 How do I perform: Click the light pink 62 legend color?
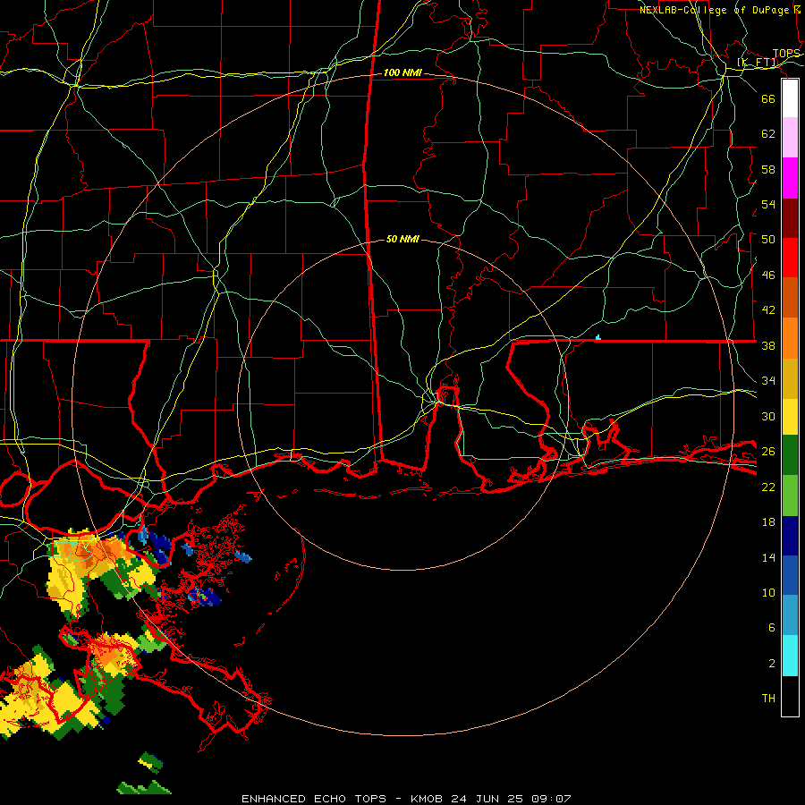tap(790, 138)
